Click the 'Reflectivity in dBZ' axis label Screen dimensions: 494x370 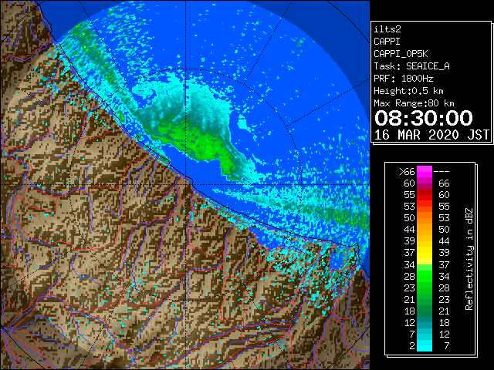click(469, 259)
